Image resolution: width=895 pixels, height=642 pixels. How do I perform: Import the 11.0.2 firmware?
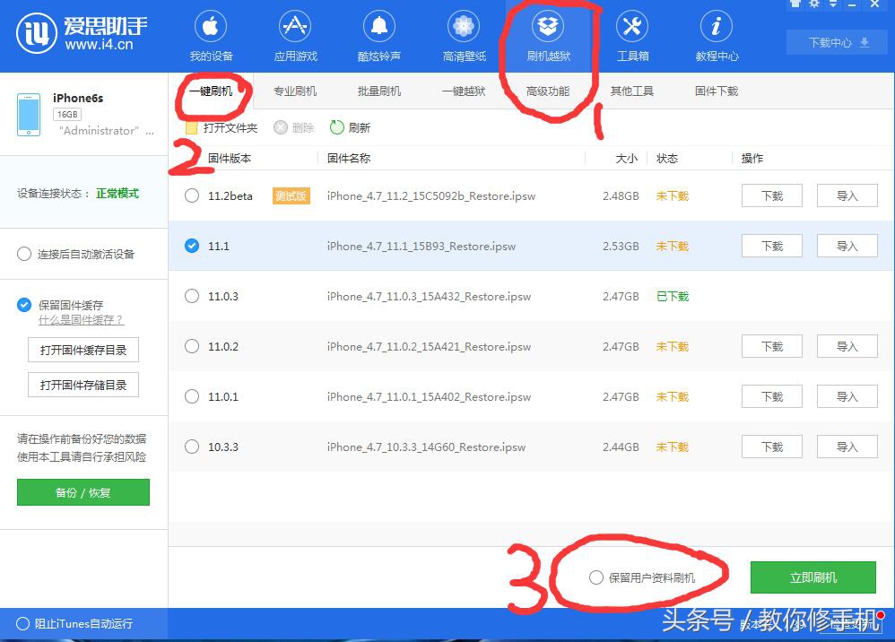pyautogui.click(x=847, y=346)
